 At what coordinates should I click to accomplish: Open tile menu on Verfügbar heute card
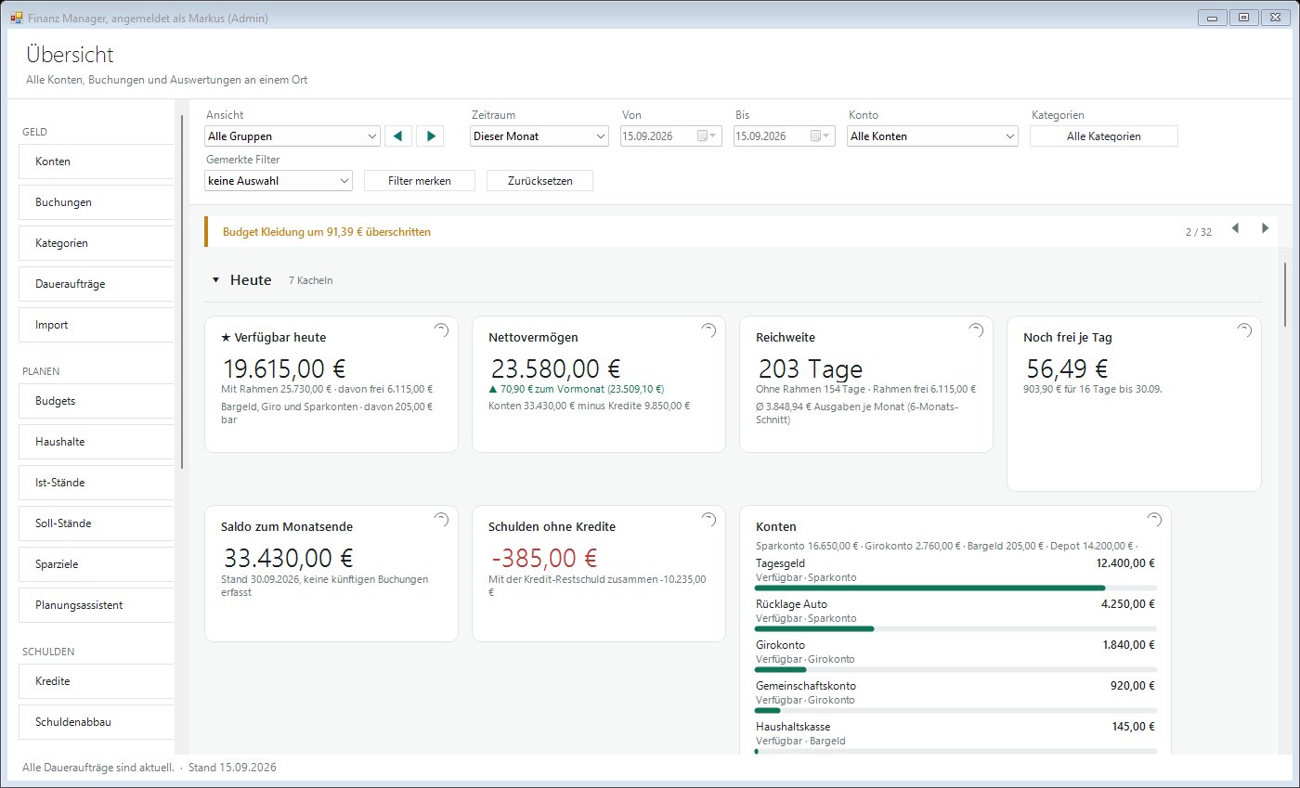point(441,330)
